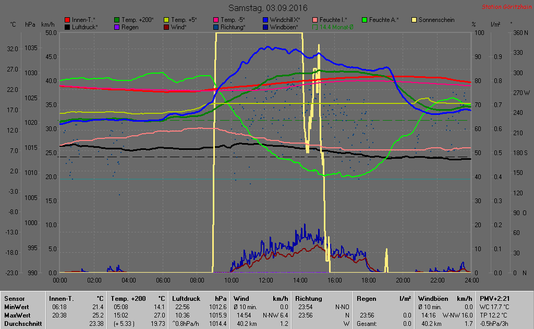The width and height of the screenshot is (534, 329).
Task: Select the Temp. +200 maximum 27.0
Action: point(160,315)
